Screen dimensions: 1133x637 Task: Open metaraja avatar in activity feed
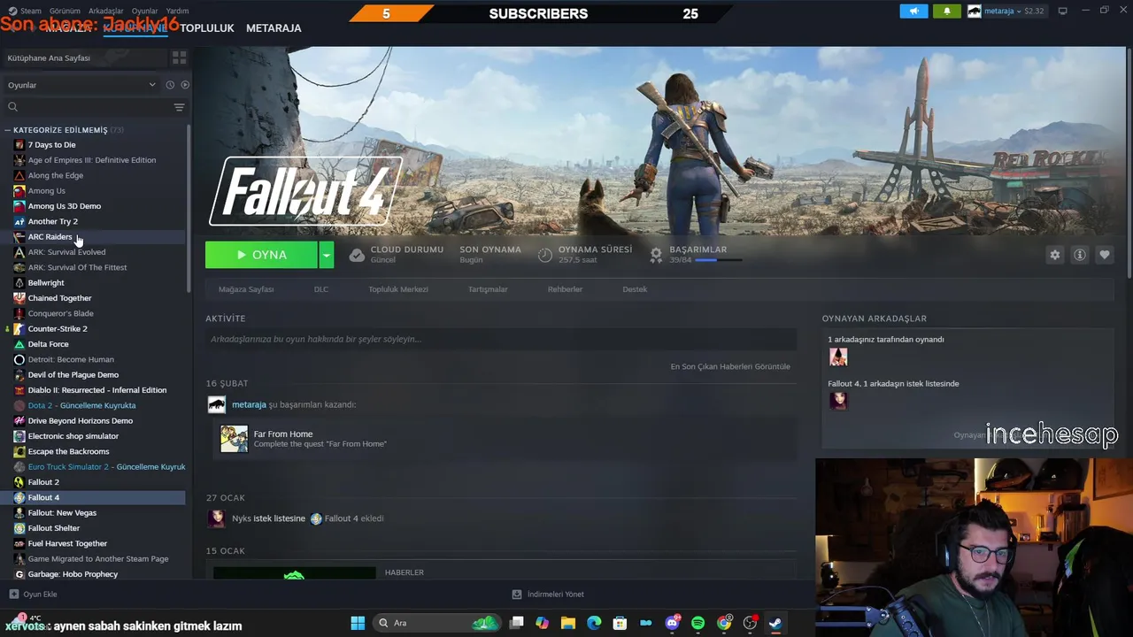[x=216, y=404]
